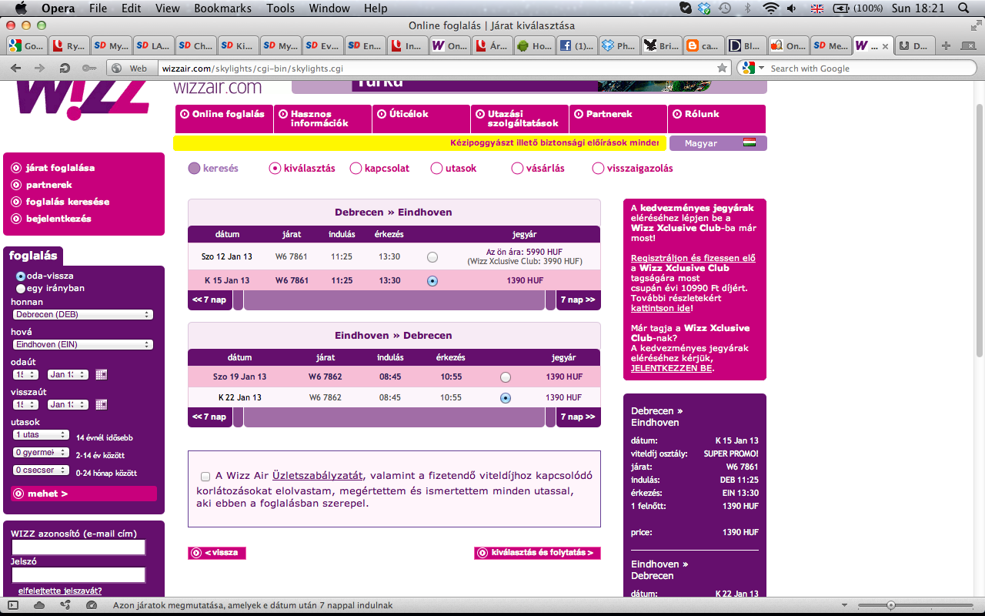The image size is (985, 616).
Task: Open the 1 utas passengers dropdown
Action: (x=42, y=435)
